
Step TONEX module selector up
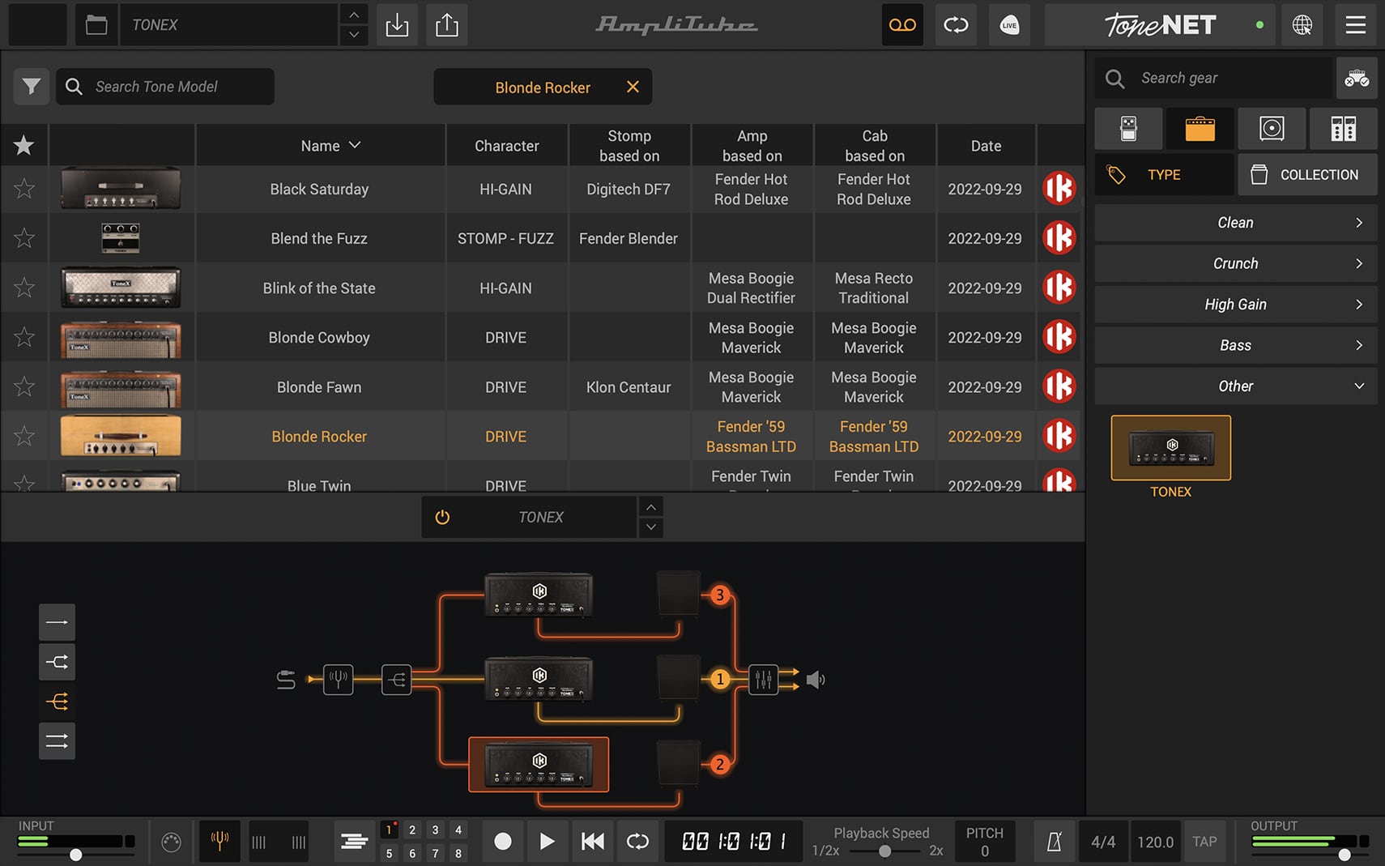pos(650,507)
